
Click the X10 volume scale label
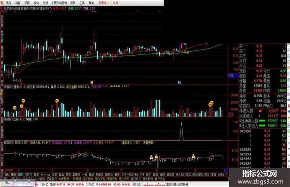tap(231, 115)
